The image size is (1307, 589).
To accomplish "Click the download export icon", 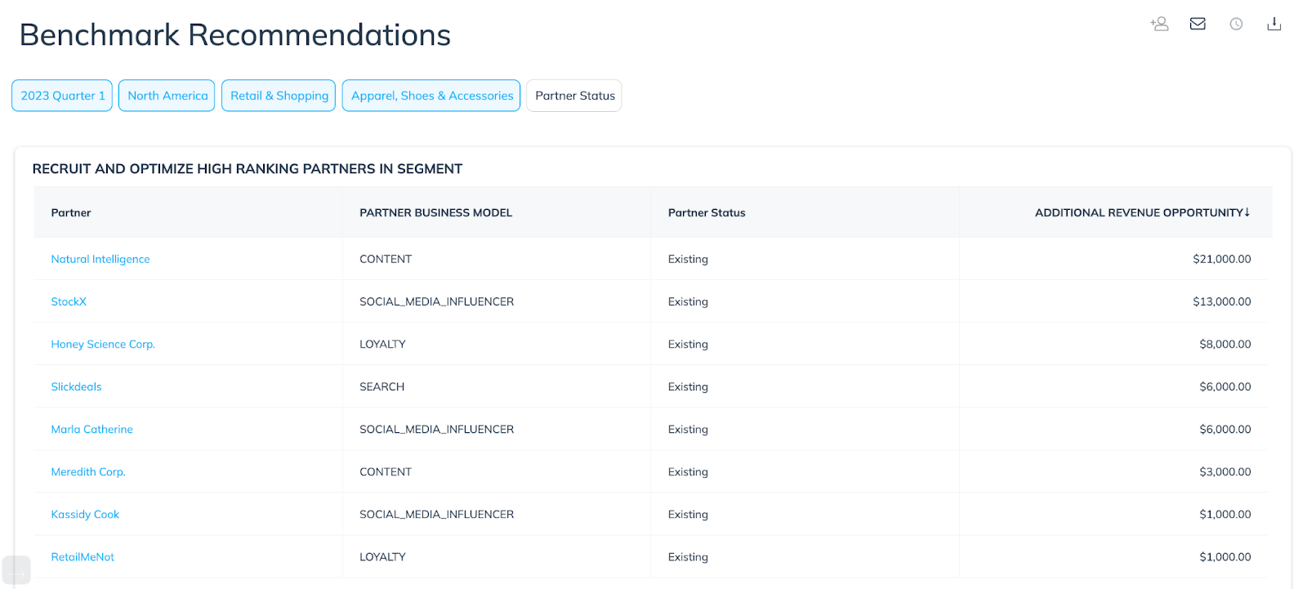I will click(x=1274, y=24).
